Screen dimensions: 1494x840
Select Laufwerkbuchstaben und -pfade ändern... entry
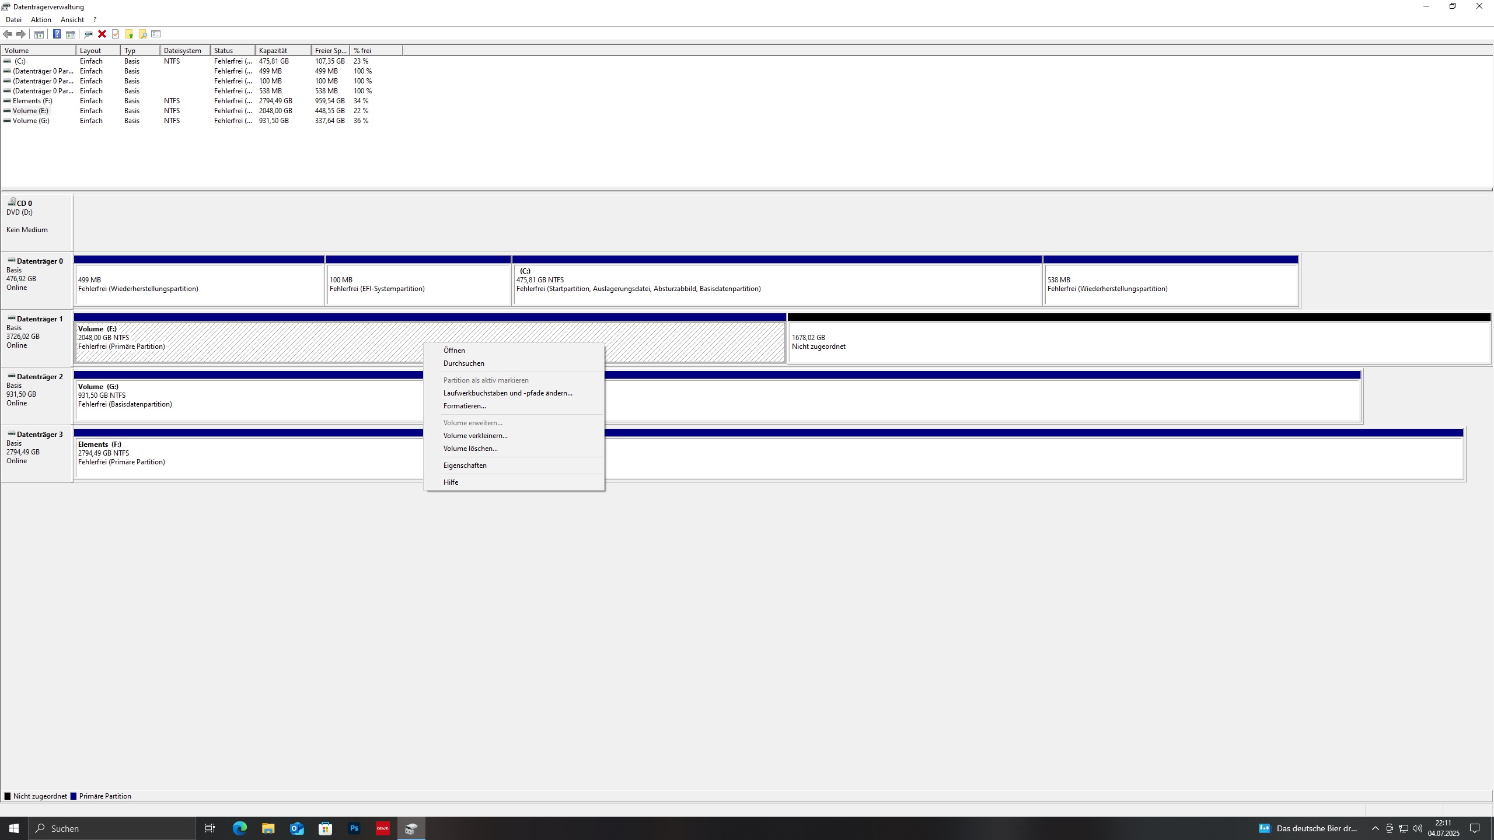(x=508, y=393)
